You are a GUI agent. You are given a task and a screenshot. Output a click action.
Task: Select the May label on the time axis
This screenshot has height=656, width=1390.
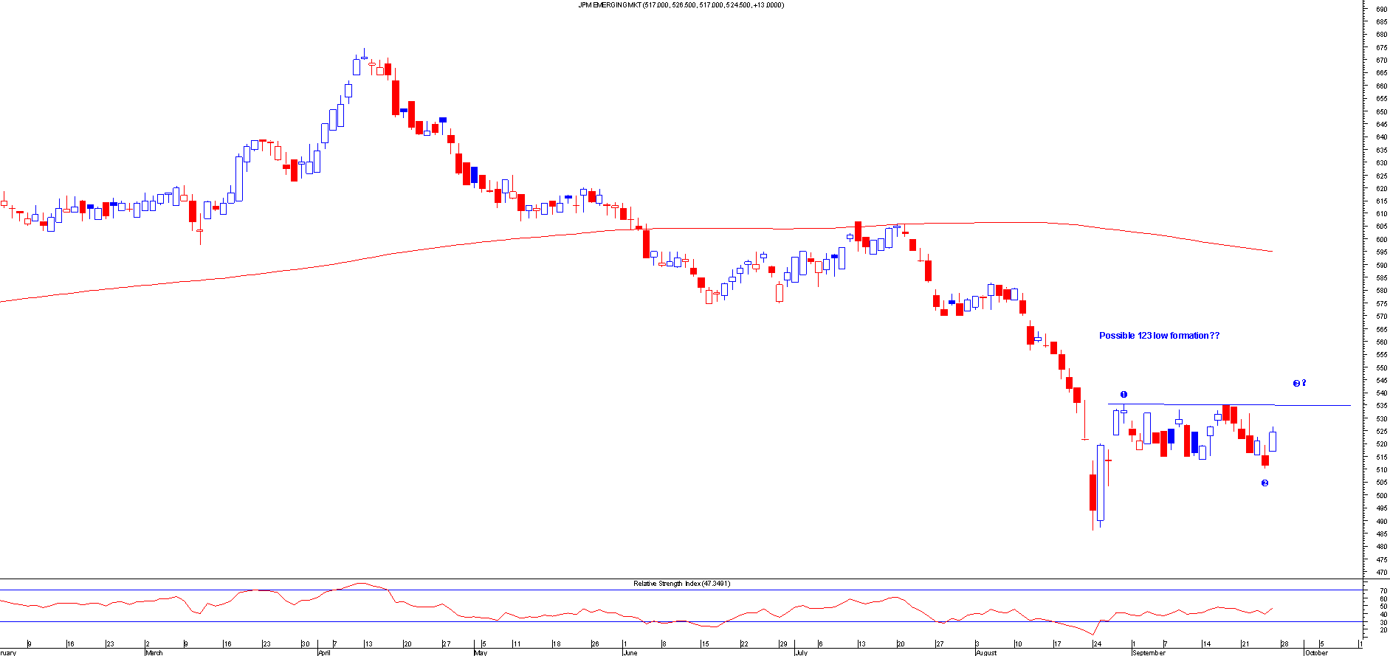click(x=481, y=652)
